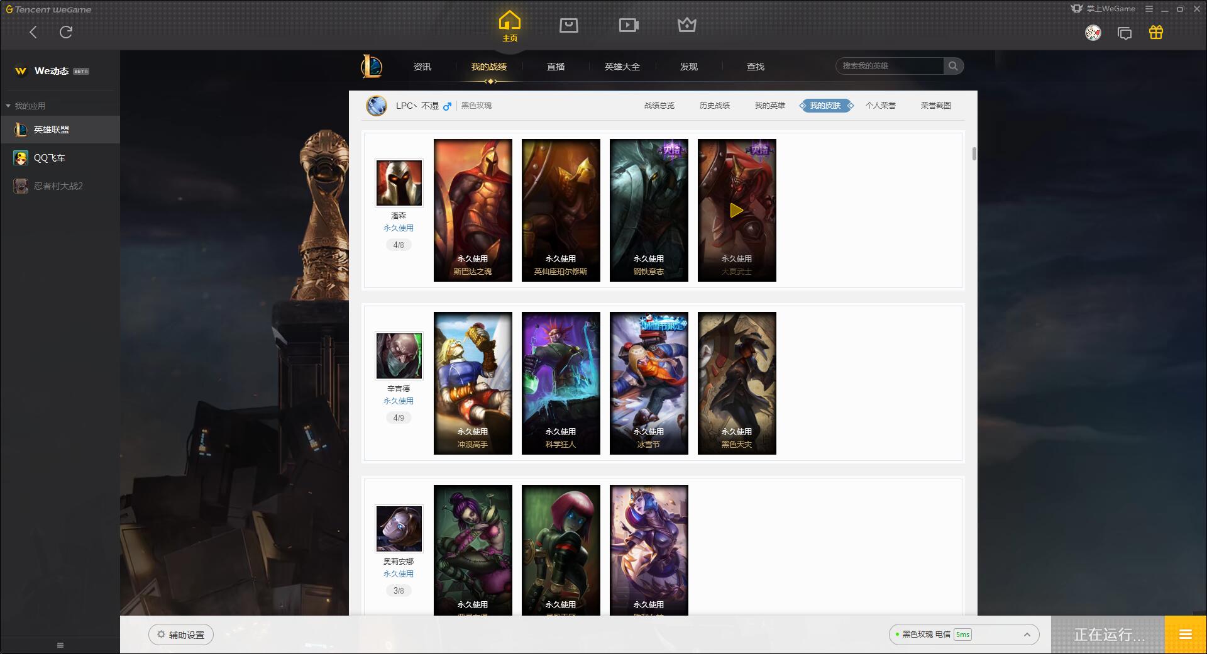Switch to 战绩总览 sub-tab
The height and width of the screenshot is (654, 1207).
(x=659, y=106)
